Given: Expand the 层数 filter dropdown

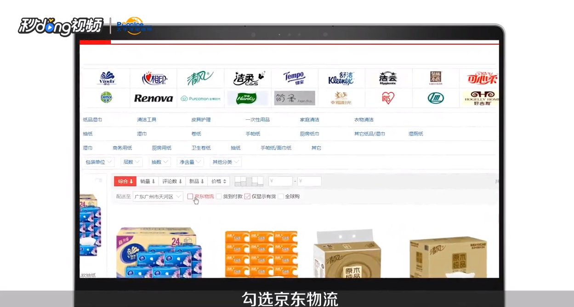Looking at the screenshot, I should (131, 162).
